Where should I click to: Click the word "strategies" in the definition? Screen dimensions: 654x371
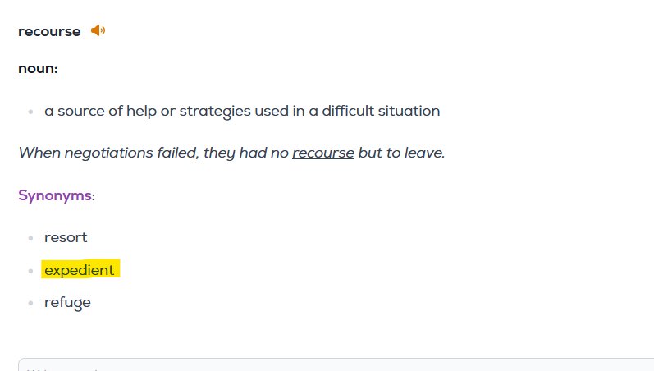pyautogui.click(x=215, y=111)
